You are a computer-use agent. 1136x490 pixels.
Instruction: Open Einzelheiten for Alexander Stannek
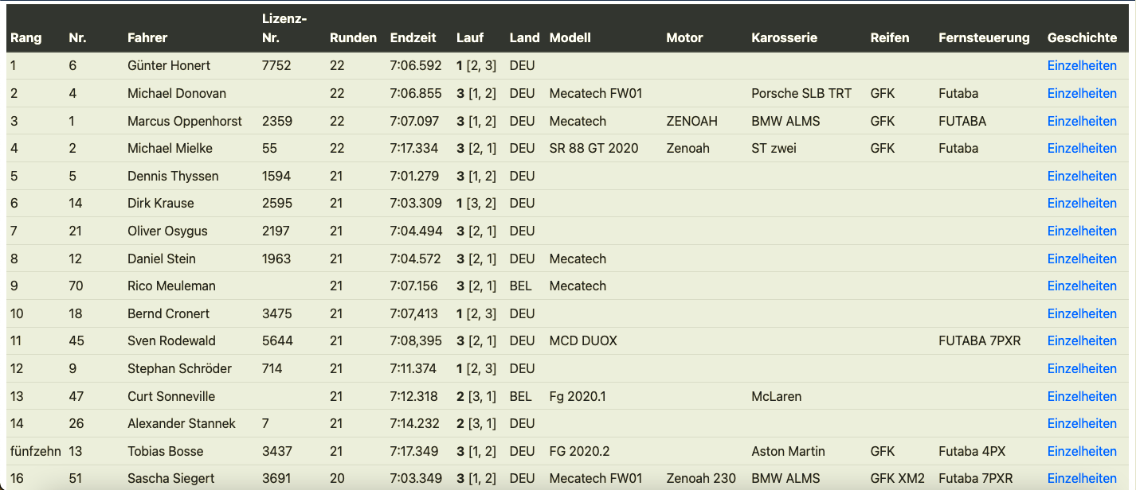tap(1082, 424)
